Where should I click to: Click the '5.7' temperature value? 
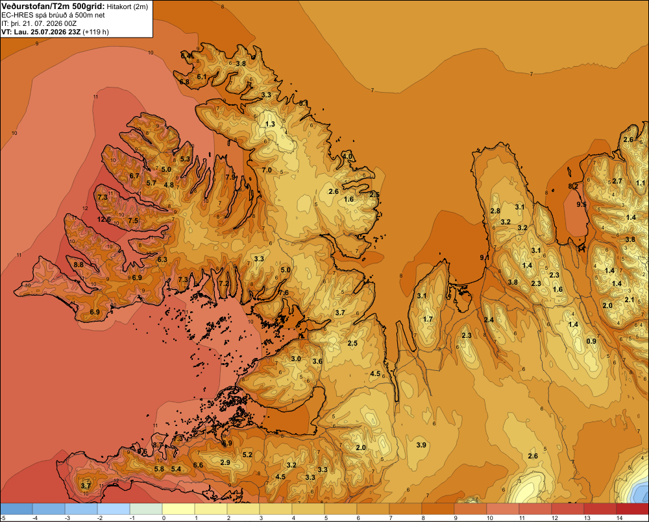(x=151, y=183)
